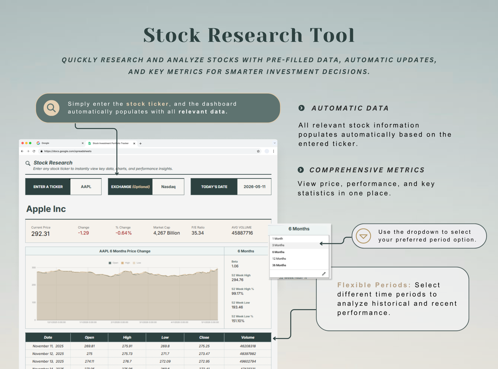Select the open price cell 269.81
498x369 pixels.
point(89,346)
